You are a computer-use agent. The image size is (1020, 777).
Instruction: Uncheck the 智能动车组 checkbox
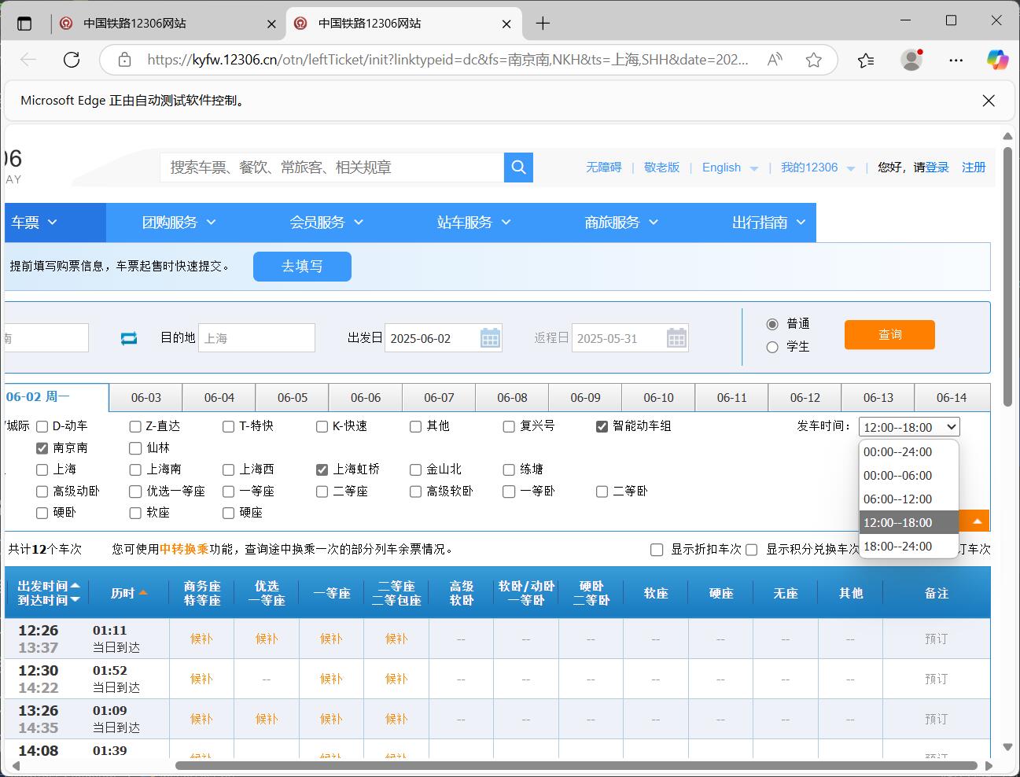coord(602,426)
